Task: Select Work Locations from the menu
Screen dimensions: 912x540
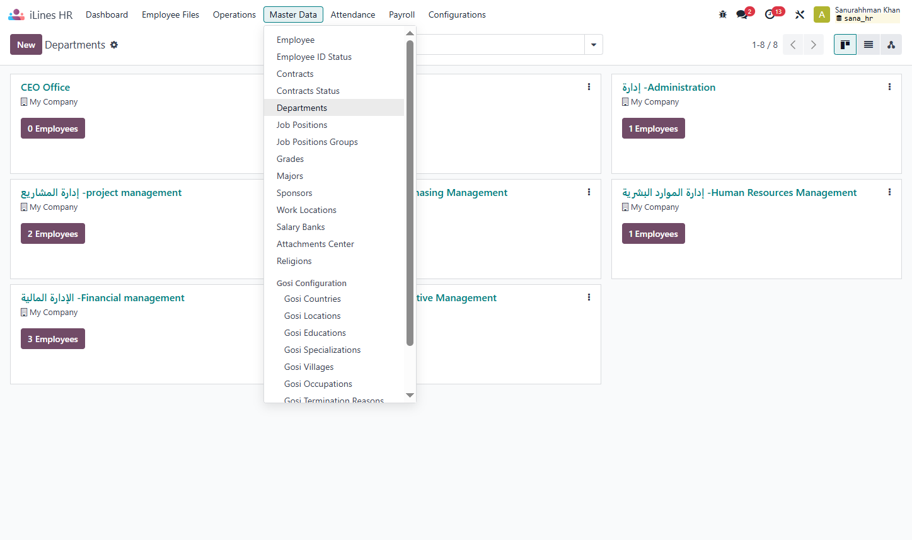Action: (334, 210)
